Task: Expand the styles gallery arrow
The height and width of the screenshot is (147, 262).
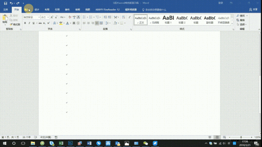Action: [232, 24]
